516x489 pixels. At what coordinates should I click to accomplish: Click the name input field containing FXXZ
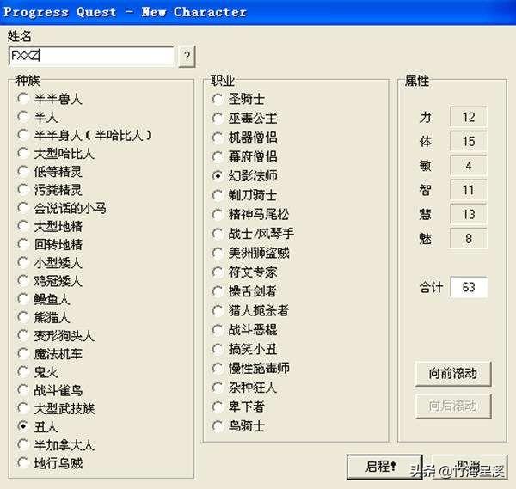point(91,56)
